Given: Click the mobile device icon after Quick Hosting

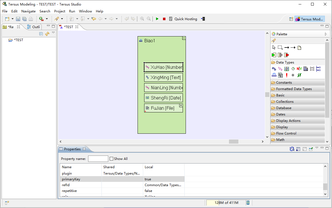Looking at the screenshot, I should tap(203, 19).
